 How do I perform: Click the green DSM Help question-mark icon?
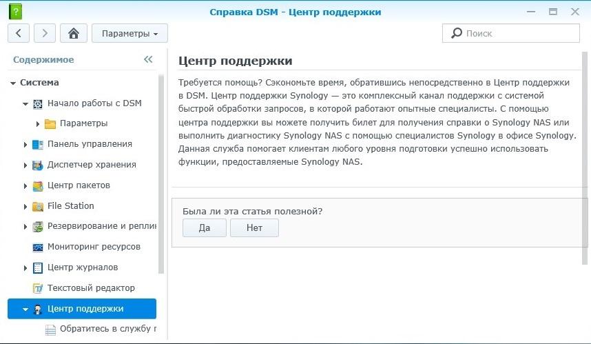[x=15, y=12]
